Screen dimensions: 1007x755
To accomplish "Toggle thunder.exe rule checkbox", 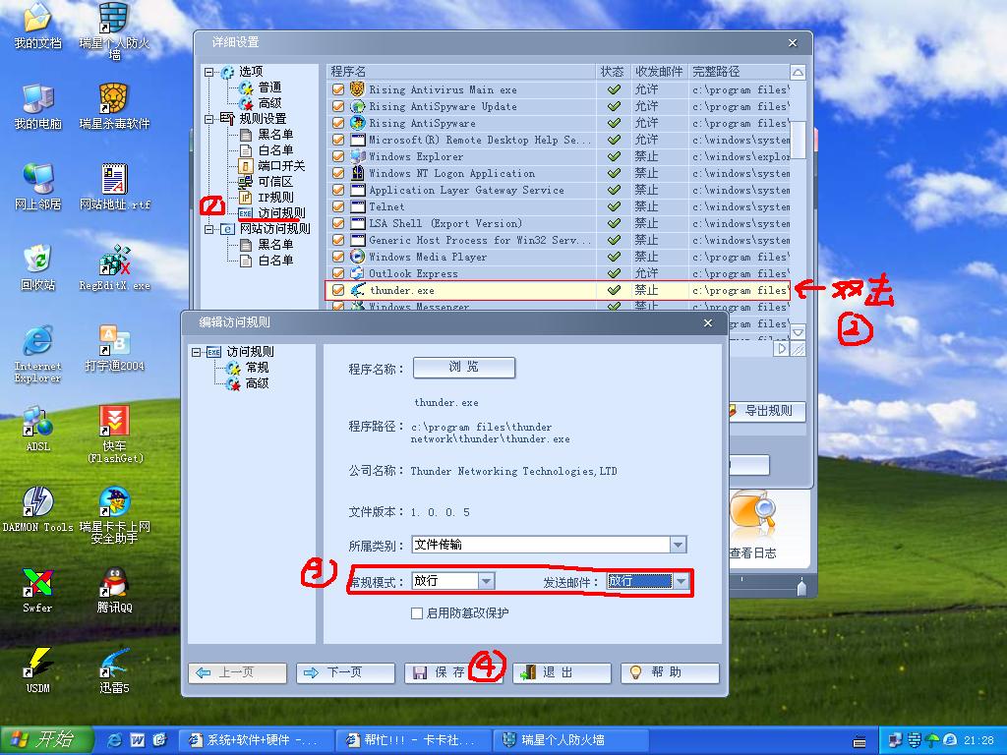I will point(338,290).
